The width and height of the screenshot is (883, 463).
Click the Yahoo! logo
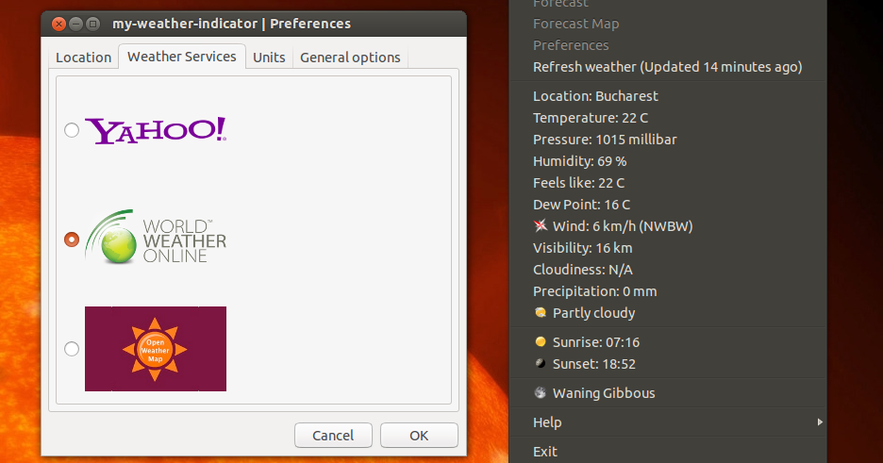(x=156, y=130)
